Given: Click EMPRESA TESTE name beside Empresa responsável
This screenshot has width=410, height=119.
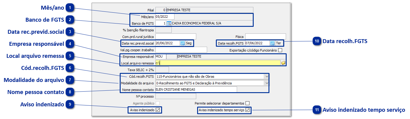Looking at the screenshot, I should point(189,56).
